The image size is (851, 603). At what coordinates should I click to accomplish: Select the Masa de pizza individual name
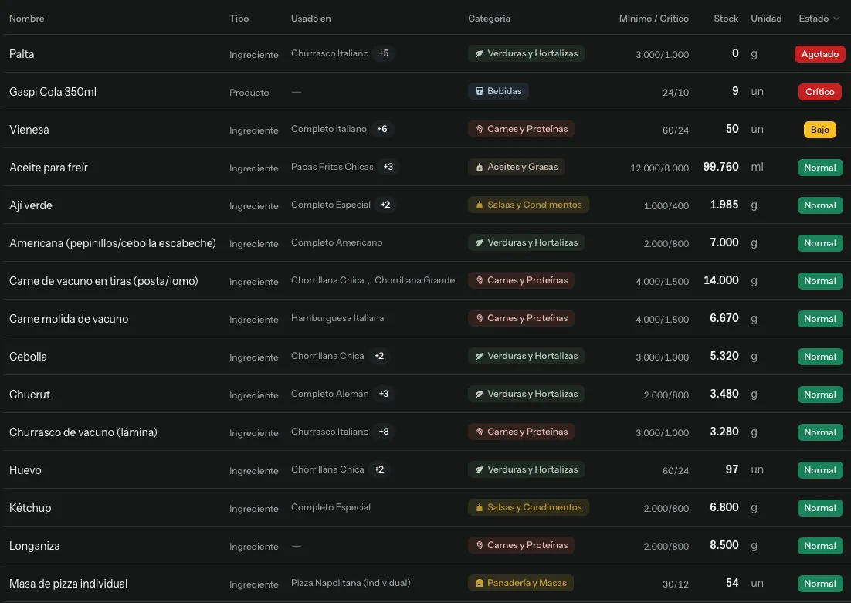69,584
